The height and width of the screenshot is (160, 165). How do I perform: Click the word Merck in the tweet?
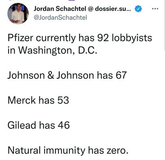(21, 100)
